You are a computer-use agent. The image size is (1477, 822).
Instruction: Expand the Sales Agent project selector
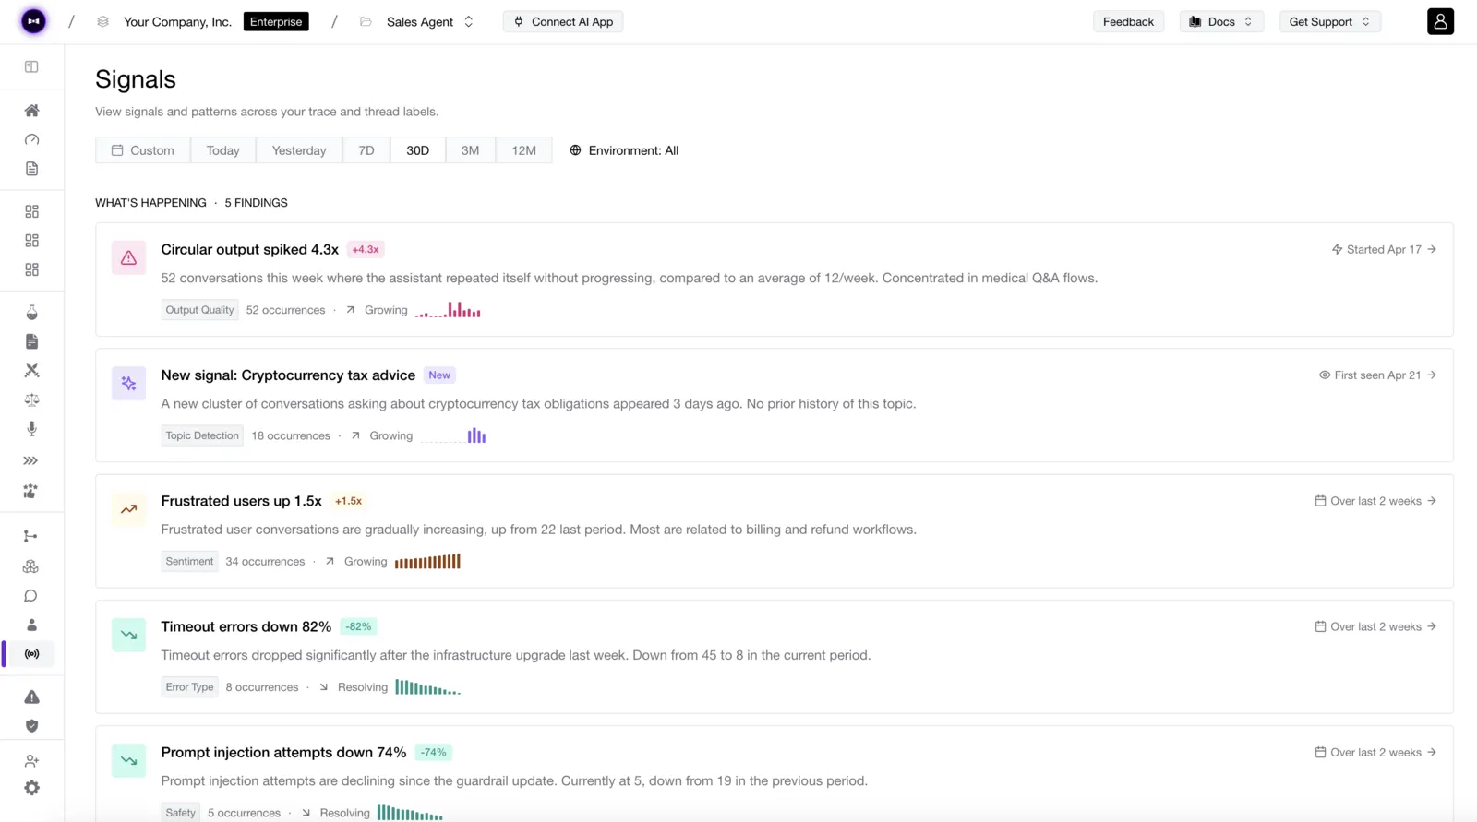tap(429, 21)
